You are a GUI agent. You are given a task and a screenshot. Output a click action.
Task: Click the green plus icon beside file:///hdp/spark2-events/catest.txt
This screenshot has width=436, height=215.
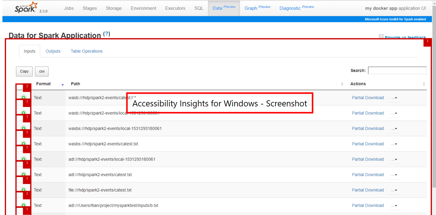23,190
